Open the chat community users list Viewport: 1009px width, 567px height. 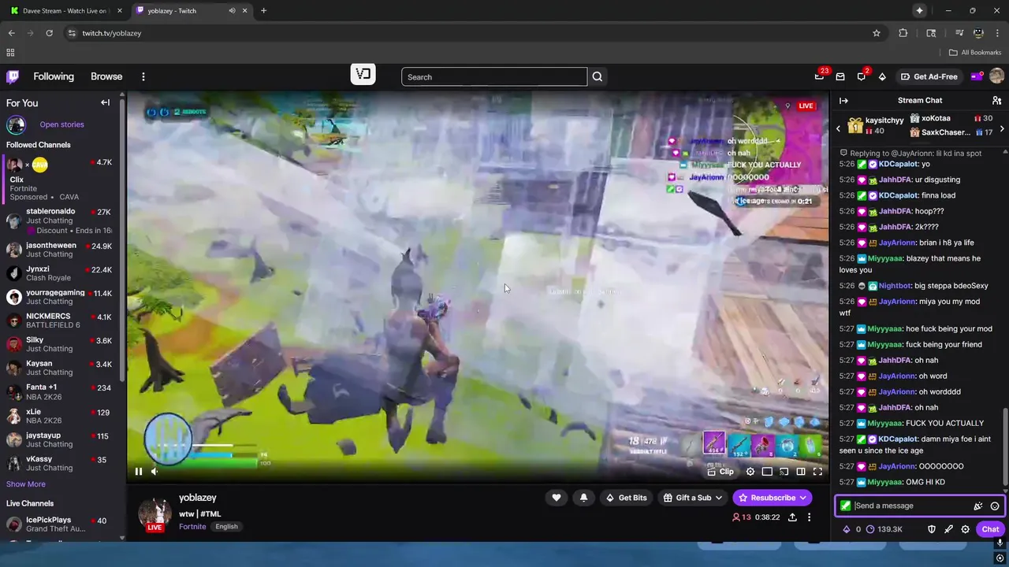tap(996, 101)
